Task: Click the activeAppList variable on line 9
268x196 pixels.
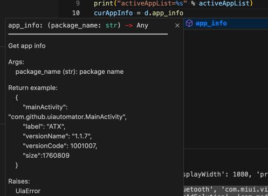Action: (224, 3)
